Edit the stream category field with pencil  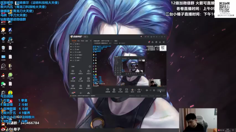pyautogui.click(x=101, y=43)
